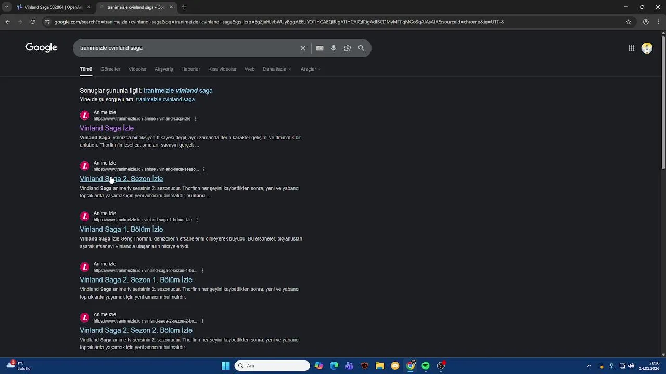The image size is (666, 374).
Task: Click the Windows taskbar Ara search box
Action: [x=272, y=366]
